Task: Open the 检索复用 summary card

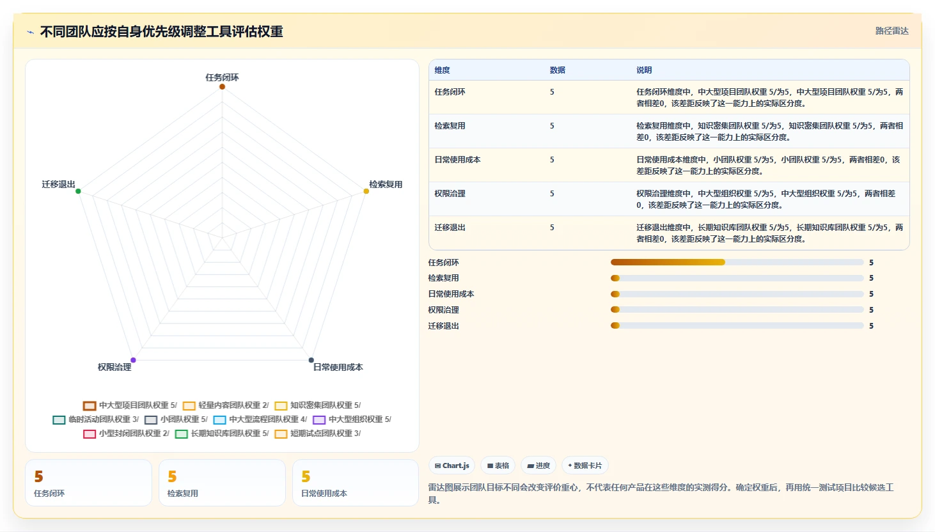Action: 222,483
